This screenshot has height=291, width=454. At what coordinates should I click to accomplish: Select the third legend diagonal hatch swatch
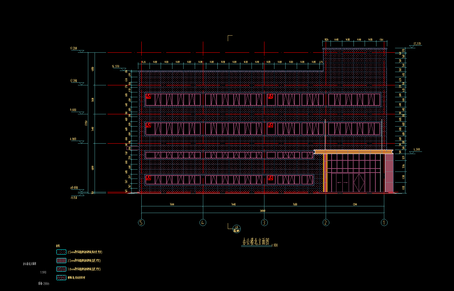(61, 269)
